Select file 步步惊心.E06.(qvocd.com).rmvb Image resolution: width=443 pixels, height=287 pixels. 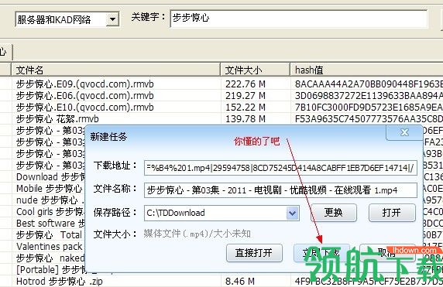click(x=84, y=96)
